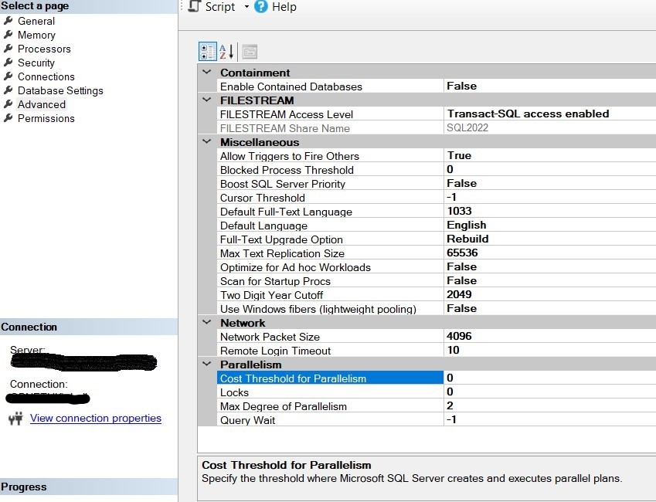Click the Alphabetical sort icon
Viewport: 656px width, 502px height.
click(x=227, y=52)
